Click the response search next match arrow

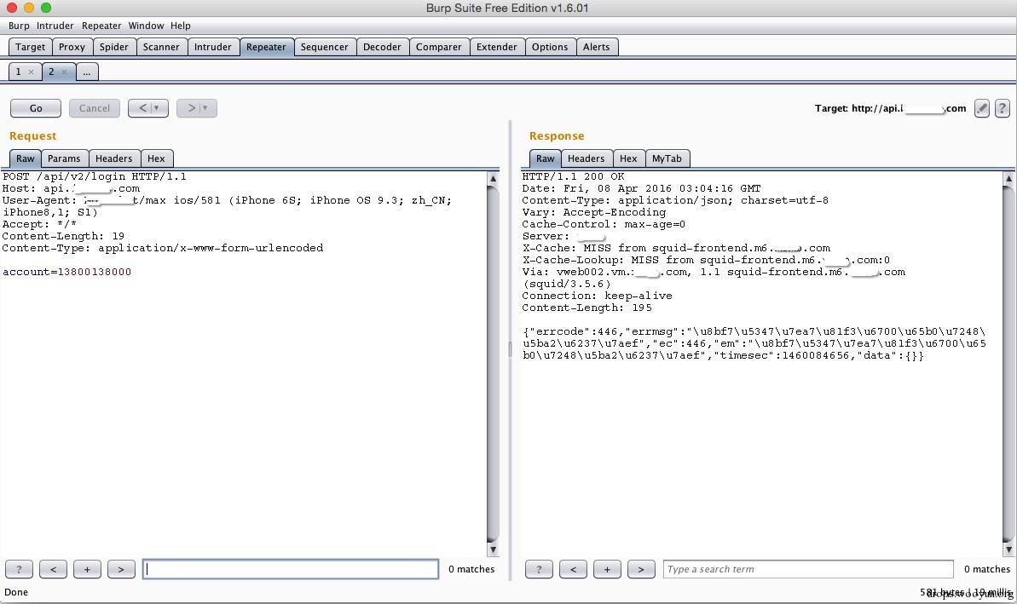point(641,569)
